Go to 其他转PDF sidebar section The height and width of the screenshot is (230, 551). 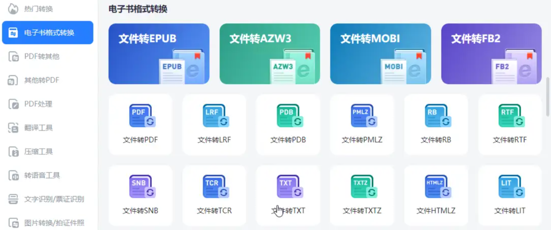click(48, 80)
